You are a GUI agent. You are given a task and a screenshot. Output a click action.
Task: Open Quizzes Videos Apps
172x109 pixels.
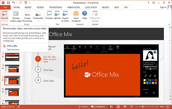coord(16,16)
